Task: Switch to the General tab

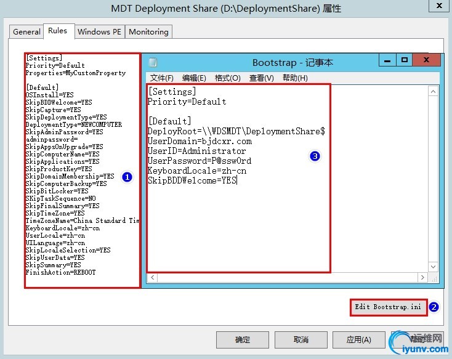Action: click(26, 32)
